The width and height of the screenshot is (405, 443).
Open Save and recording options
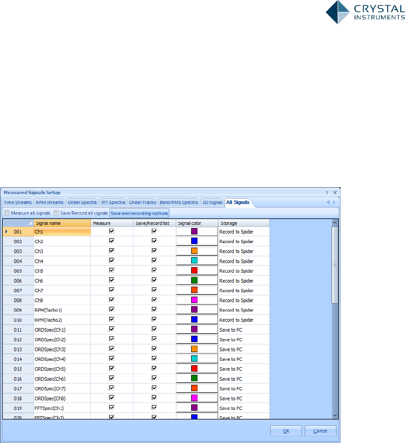(x=139, y=213)
